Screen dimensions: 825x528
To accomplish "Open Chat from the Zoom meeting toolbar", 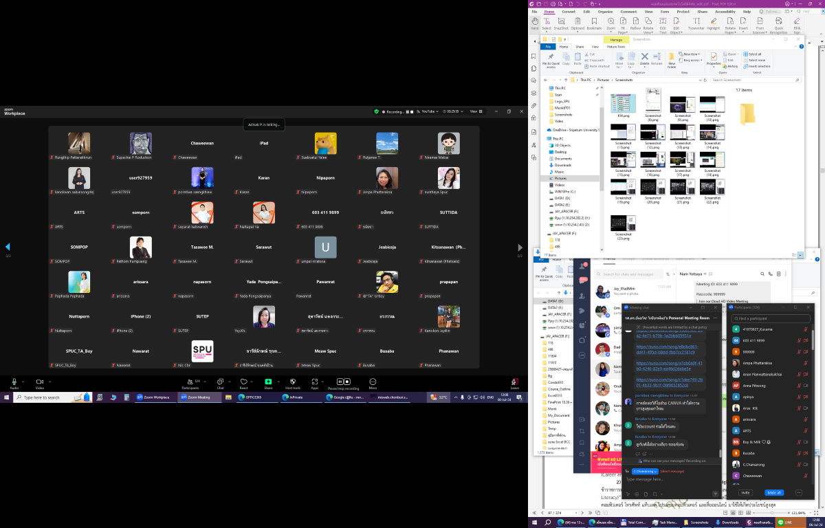I will (x=220, y=383).
